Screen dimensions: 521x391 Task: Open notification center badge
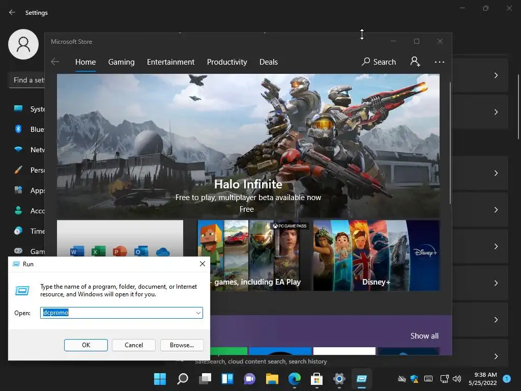point(507,379)
